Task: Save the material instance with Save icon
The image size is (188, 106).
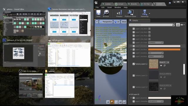Action: 98,12
